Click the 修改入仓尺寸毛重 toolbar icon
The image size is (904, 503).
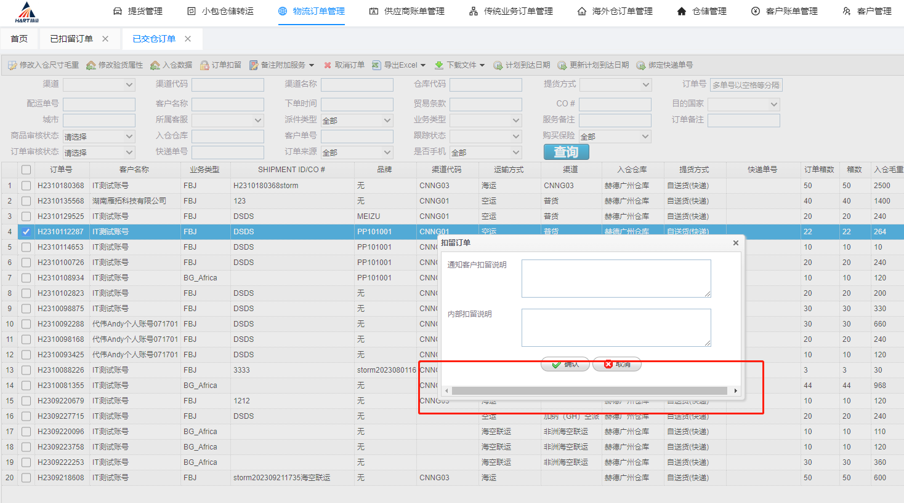(x=12, y=65)
